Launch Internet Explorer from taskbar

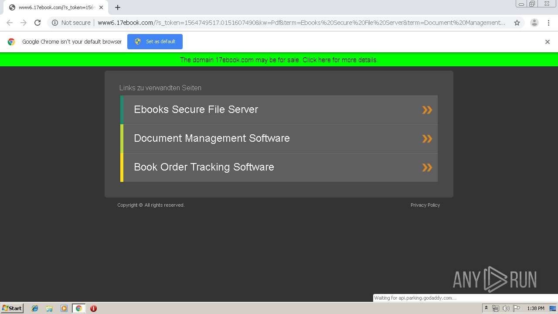(35, 308)
